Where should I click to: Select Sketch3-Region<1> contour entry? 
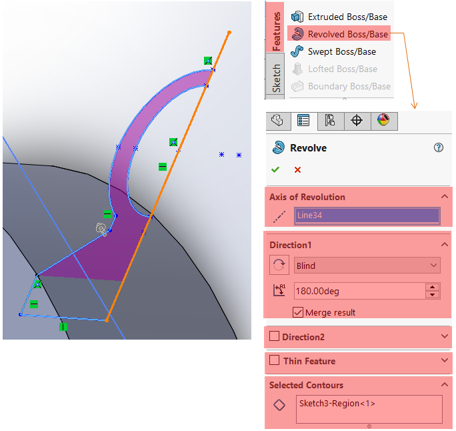coord(337,404)
